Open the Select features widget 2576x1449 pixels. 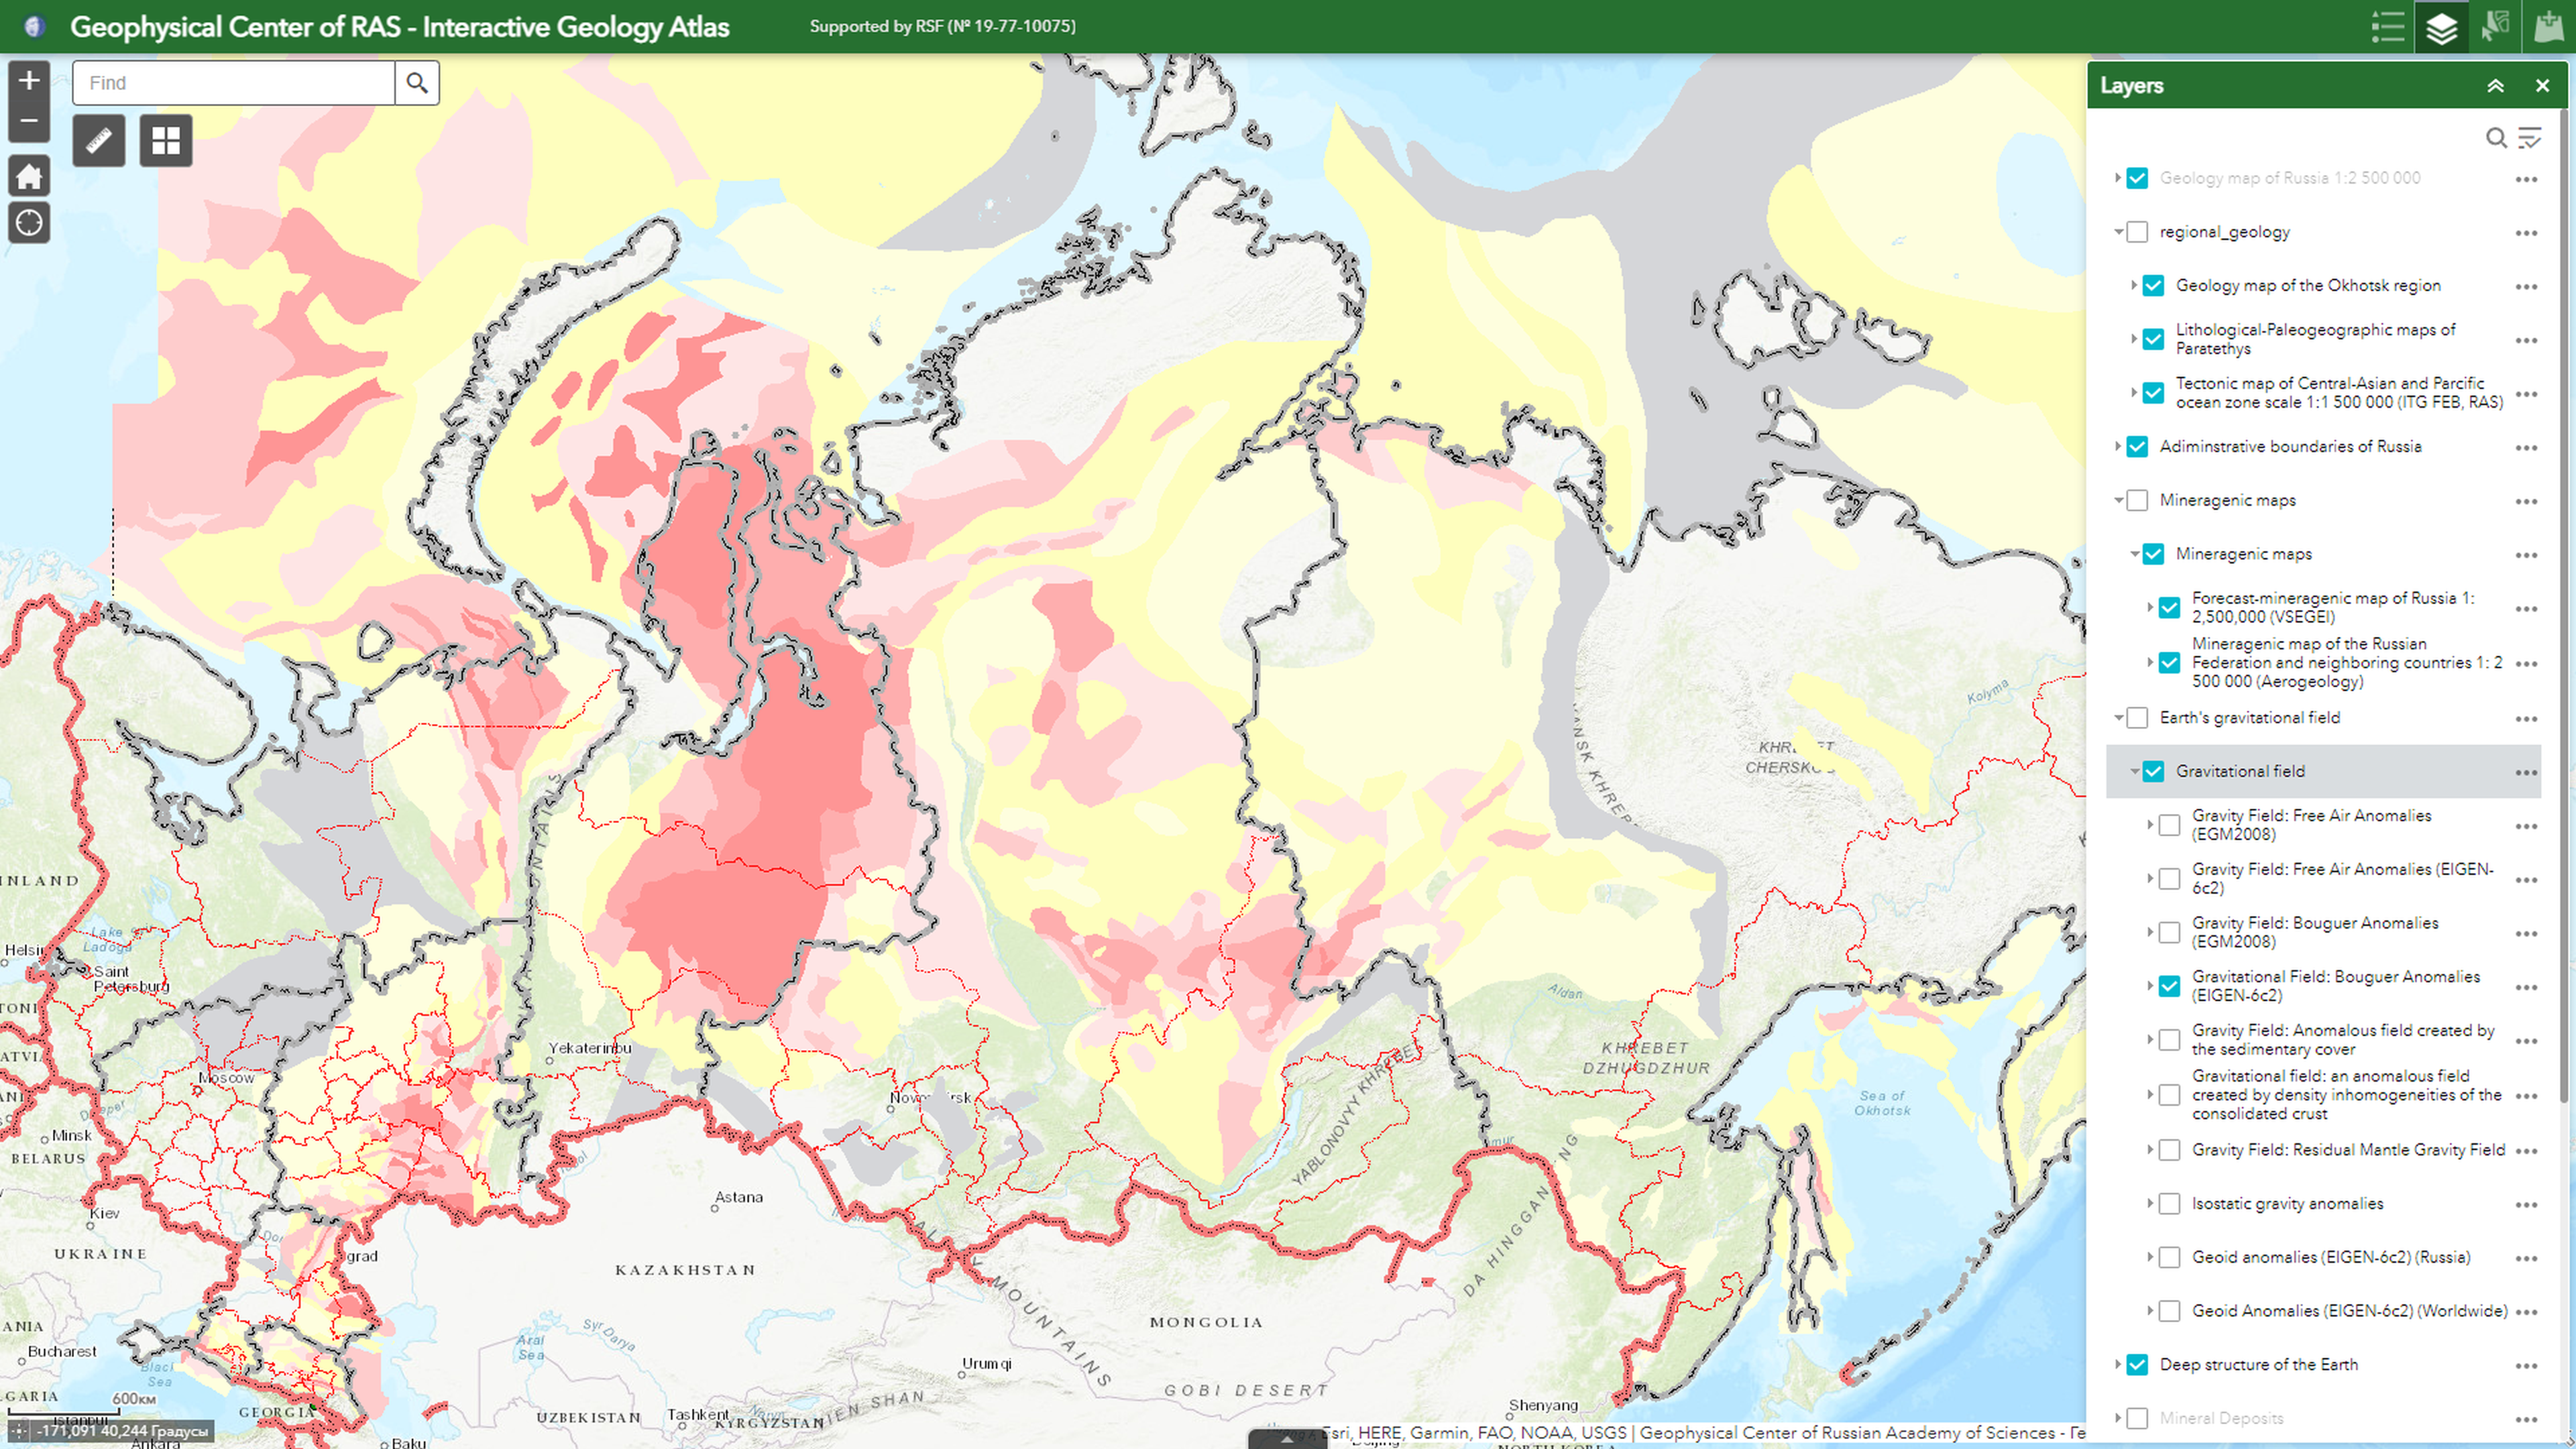click(x=2495, y=27)
